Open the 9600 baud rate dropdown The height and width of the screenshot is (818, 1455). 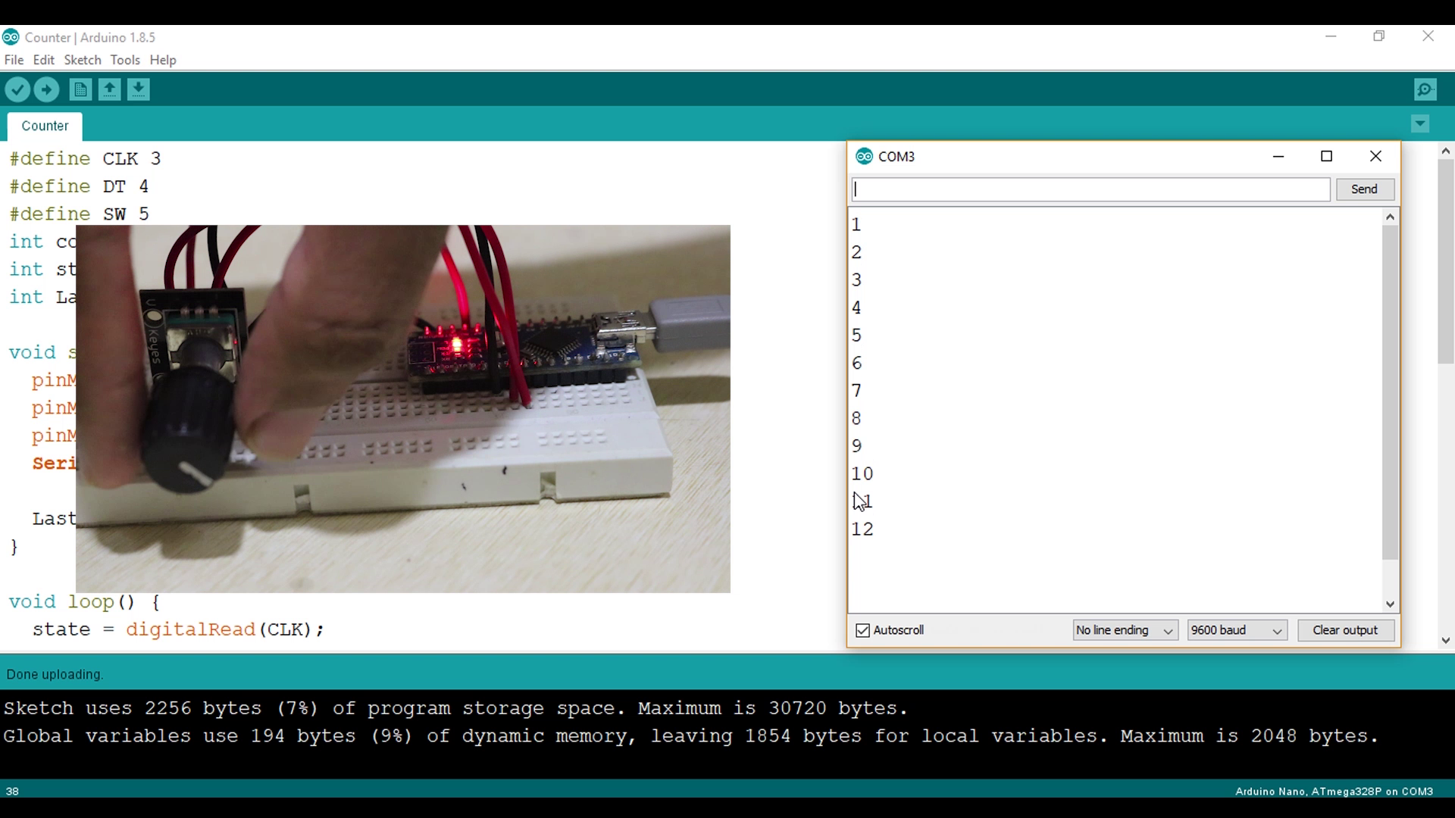coord(1237,630)
